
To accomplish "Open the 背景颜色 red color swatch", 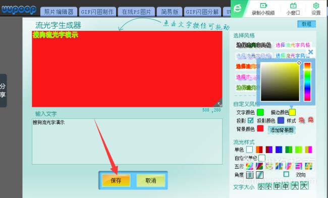I will tap(260, 128).
